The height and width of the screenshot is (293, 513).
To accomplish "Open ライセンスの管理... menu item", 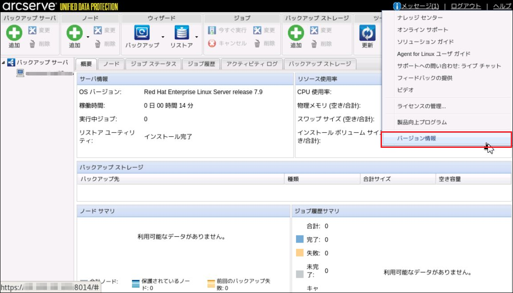I will point(421,106).
